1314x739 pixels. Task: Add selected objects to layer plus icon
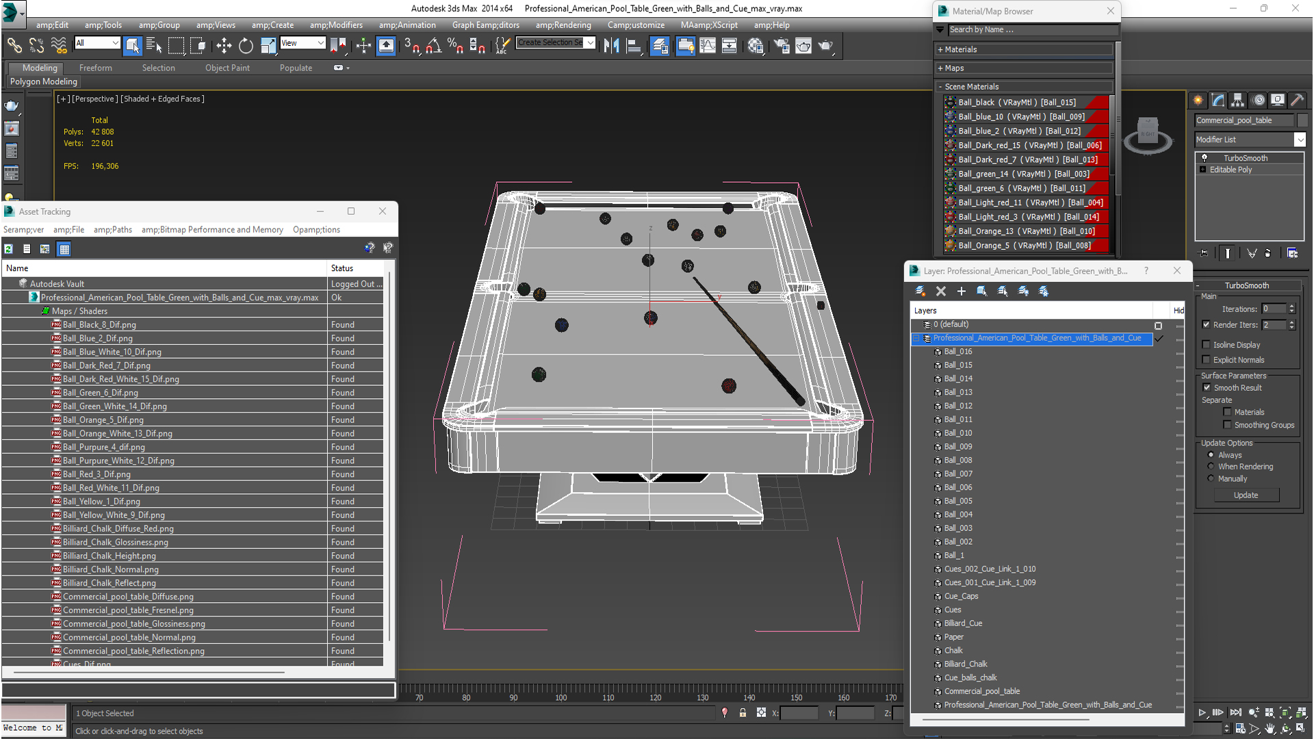click(x=961, y=291)
